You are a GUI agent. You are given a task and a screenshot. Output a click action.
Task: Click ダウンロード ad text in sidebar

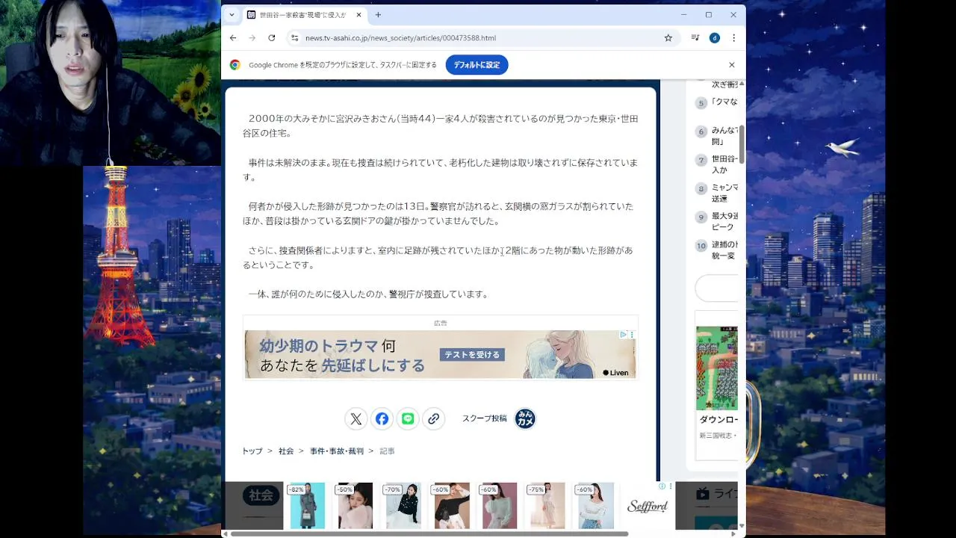[718, 420]
